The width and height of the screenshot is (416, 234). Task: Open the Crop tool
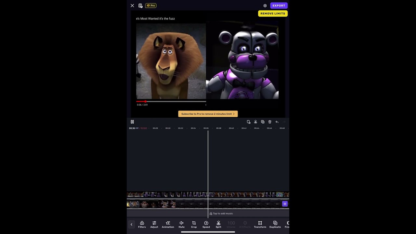[x=194, y=225]
